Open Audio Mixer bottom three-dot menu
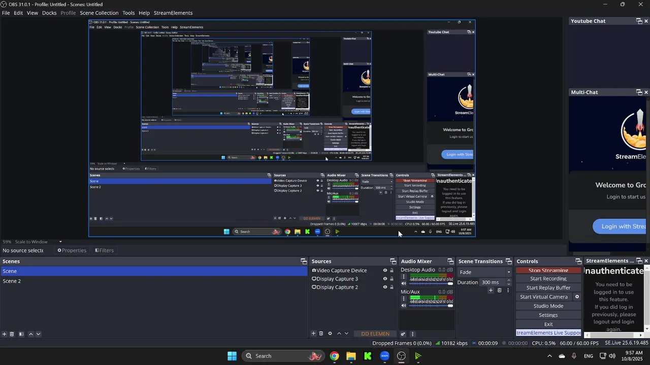 [412, 334]
